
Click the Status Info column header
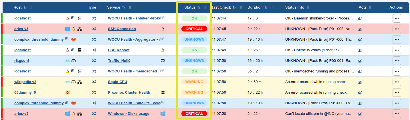click(x=295, y=7)
